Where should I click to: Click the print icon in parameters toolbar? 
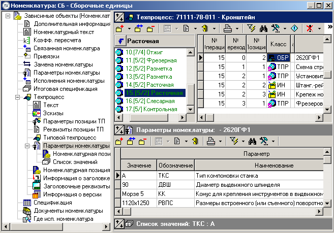point(210,141)
